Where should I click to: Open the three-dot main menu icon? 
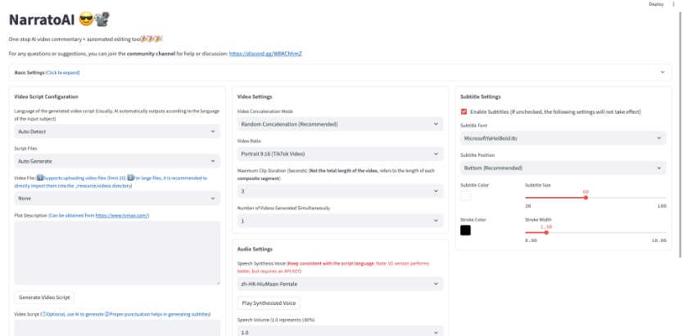click(x=674, y=4)
